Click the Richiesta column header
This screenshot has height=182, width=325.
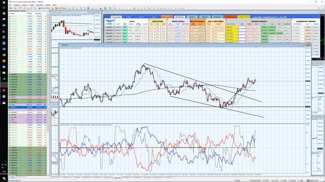pos(39,14)
